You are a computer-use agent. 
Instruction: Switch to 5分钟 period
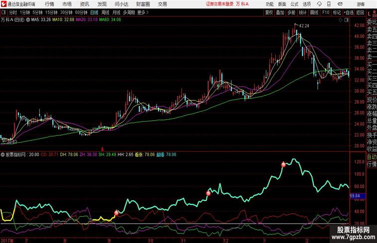click(x=37, y=12)
